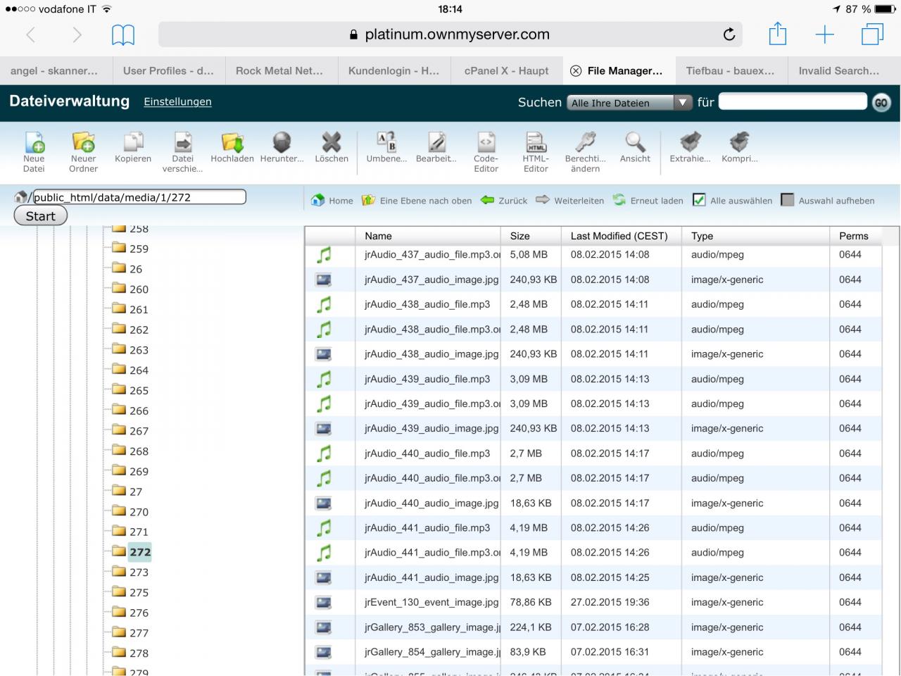The width and height of the screenshot is (901, 676).
Task: Open folder 271 in the tree
Action: coord(130,532)
